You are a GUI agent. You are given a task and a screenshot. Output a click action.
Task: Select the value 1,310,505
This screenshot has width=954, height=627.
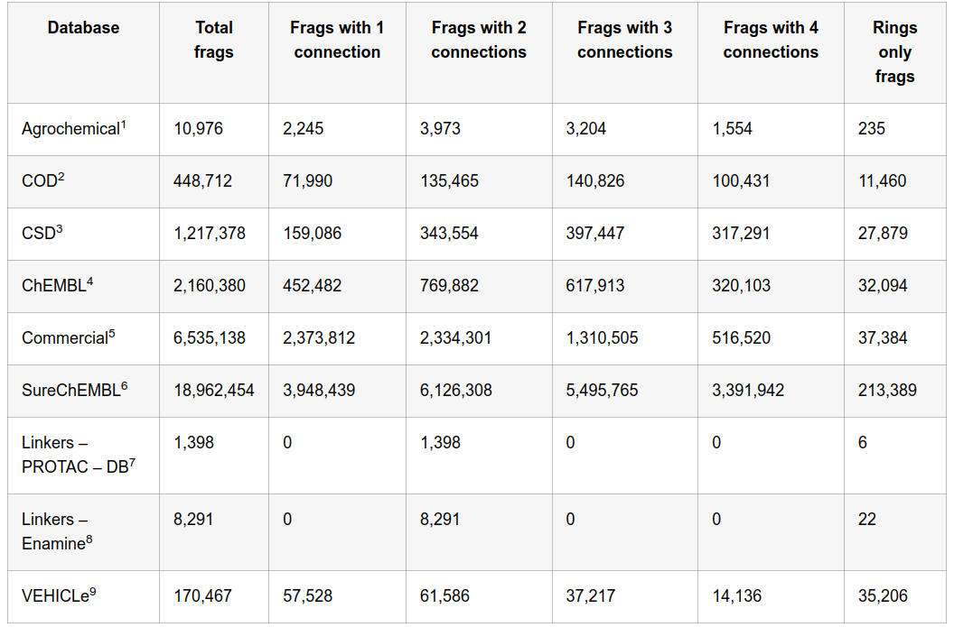(x=603, y=337)
